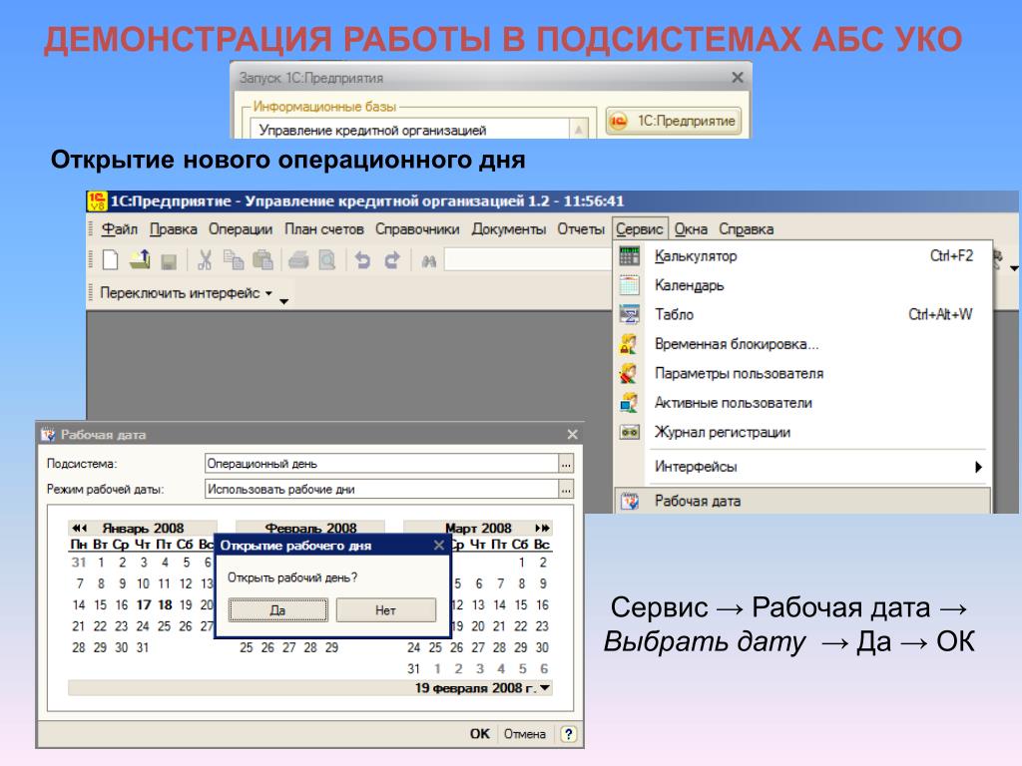Click the Paste toolbar icon
1022x766 pixels.
(262, 260)
